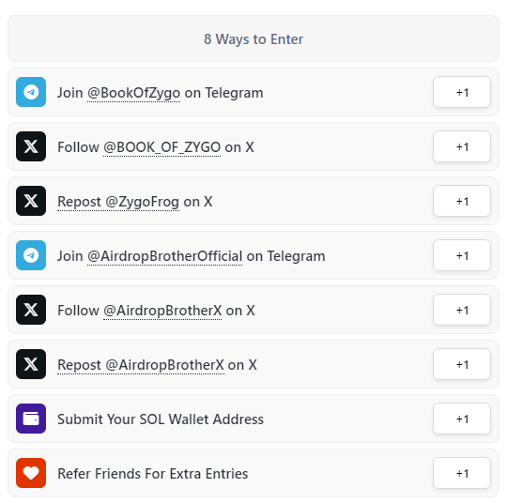The width and height of the screenshot is (507, 503).
Task: Click the Telegram icon beside Join @BookOfZygo
Action: [31, 92]
